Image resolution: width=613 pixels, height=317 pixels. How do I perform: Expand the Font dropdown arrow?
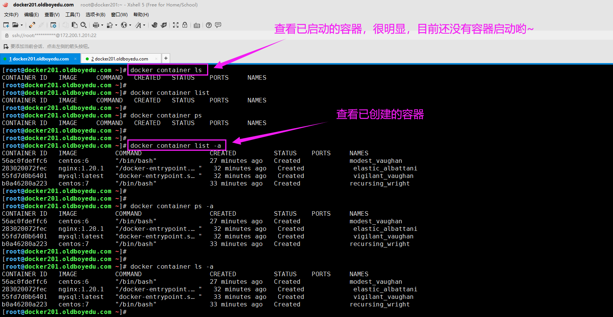144,25
